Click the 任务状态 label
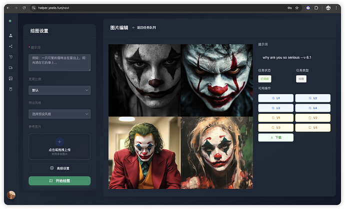 click(x=264, y=70)
